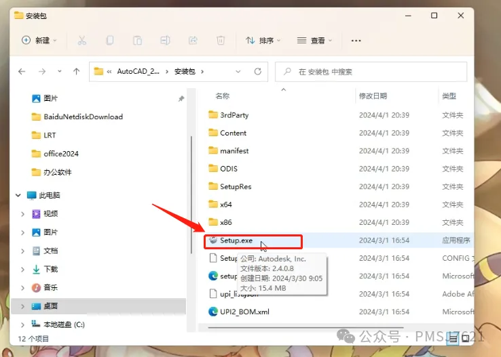Click the Share icon in toolbar
This screenshot has width=501, height=357.
pos(193,41)
